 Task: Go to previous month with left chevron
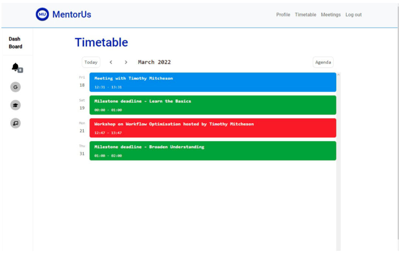click(x=111, y=62)
